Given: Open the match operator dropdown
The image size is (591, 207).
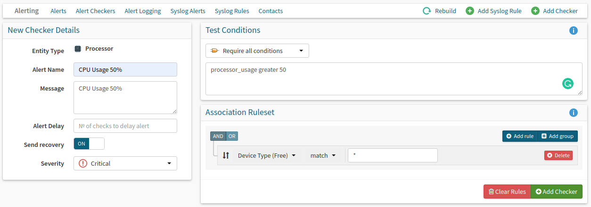Looking at the screenshot, I should click(x=323, y=155).
